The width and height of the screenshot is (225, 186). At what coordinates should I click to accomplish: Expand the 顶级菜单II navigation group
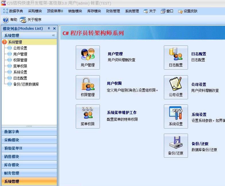click(29, 148)
